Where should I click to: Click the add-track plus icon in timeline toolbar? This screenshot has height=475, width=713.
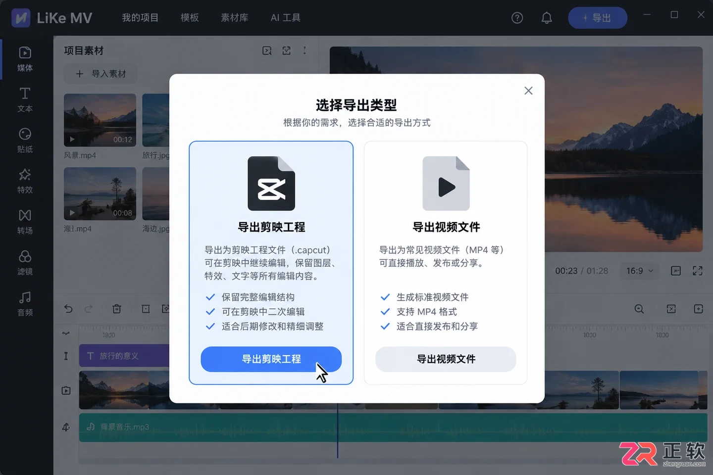698,309
